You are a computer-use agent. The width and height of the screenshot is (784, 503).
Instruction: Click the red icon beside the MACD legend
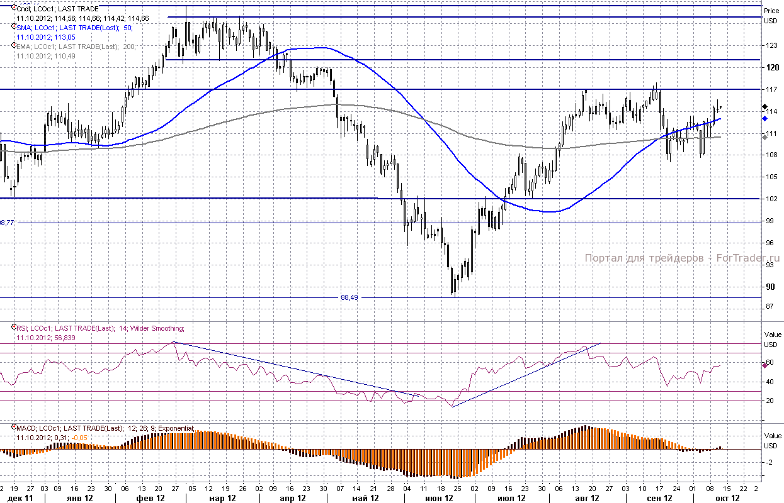(x=14, y=428)
